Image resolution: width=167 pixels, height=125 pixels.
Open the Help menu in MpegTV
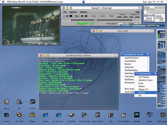click(x=138, y=12)
